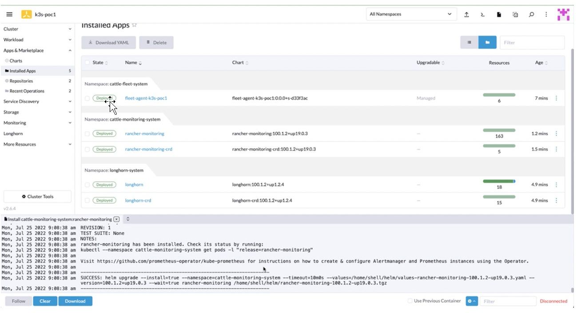Enable Use Previous Container checkbox

tap(410, 301)
